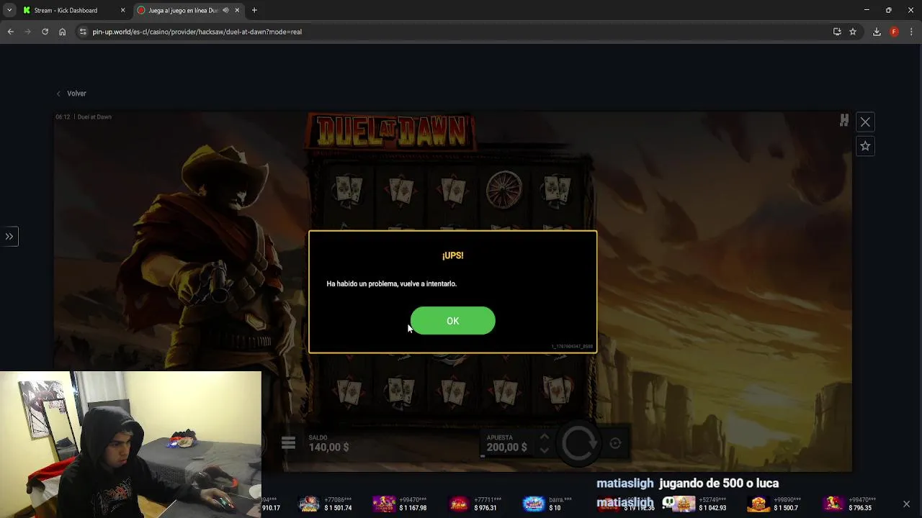
Task: Open the Chrome three-dot menu
Action: click(911, 32)
